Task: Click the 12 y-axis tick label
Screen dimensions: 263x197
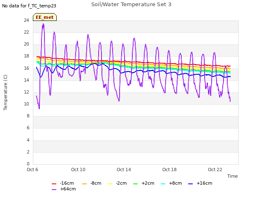Action: pyautogui.click(x=26, y=92)
